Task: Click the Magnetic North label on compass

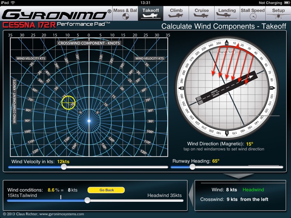Action: (226, 52)
